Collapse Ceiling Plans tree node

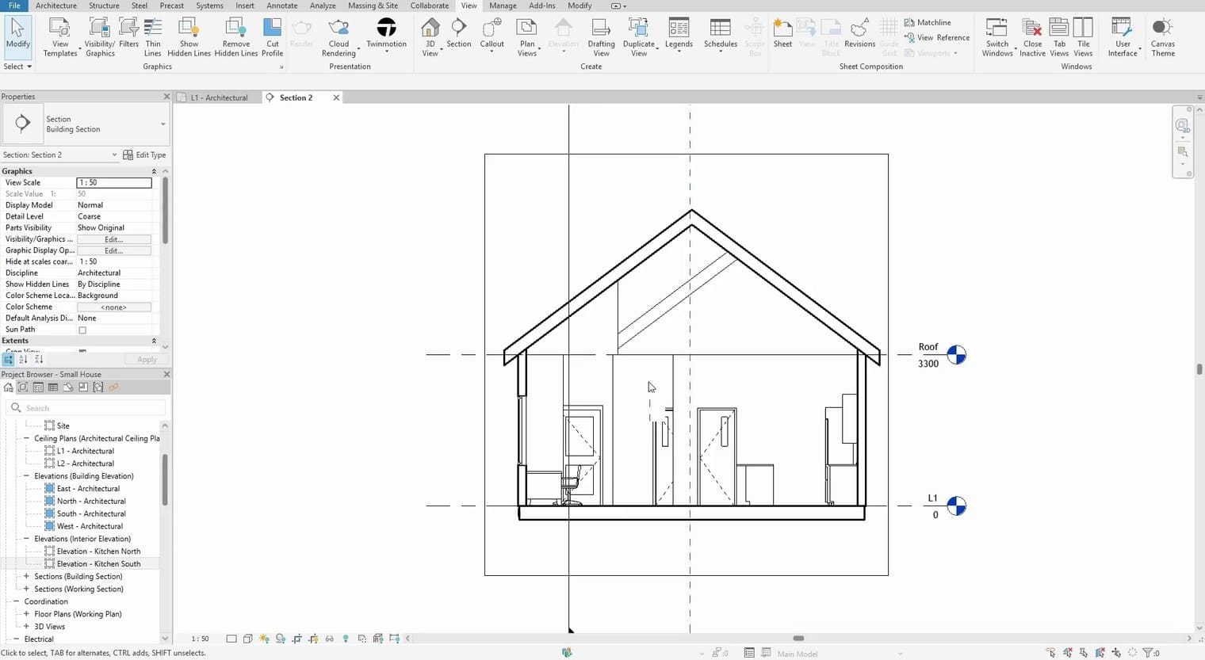tap(26, 438)
